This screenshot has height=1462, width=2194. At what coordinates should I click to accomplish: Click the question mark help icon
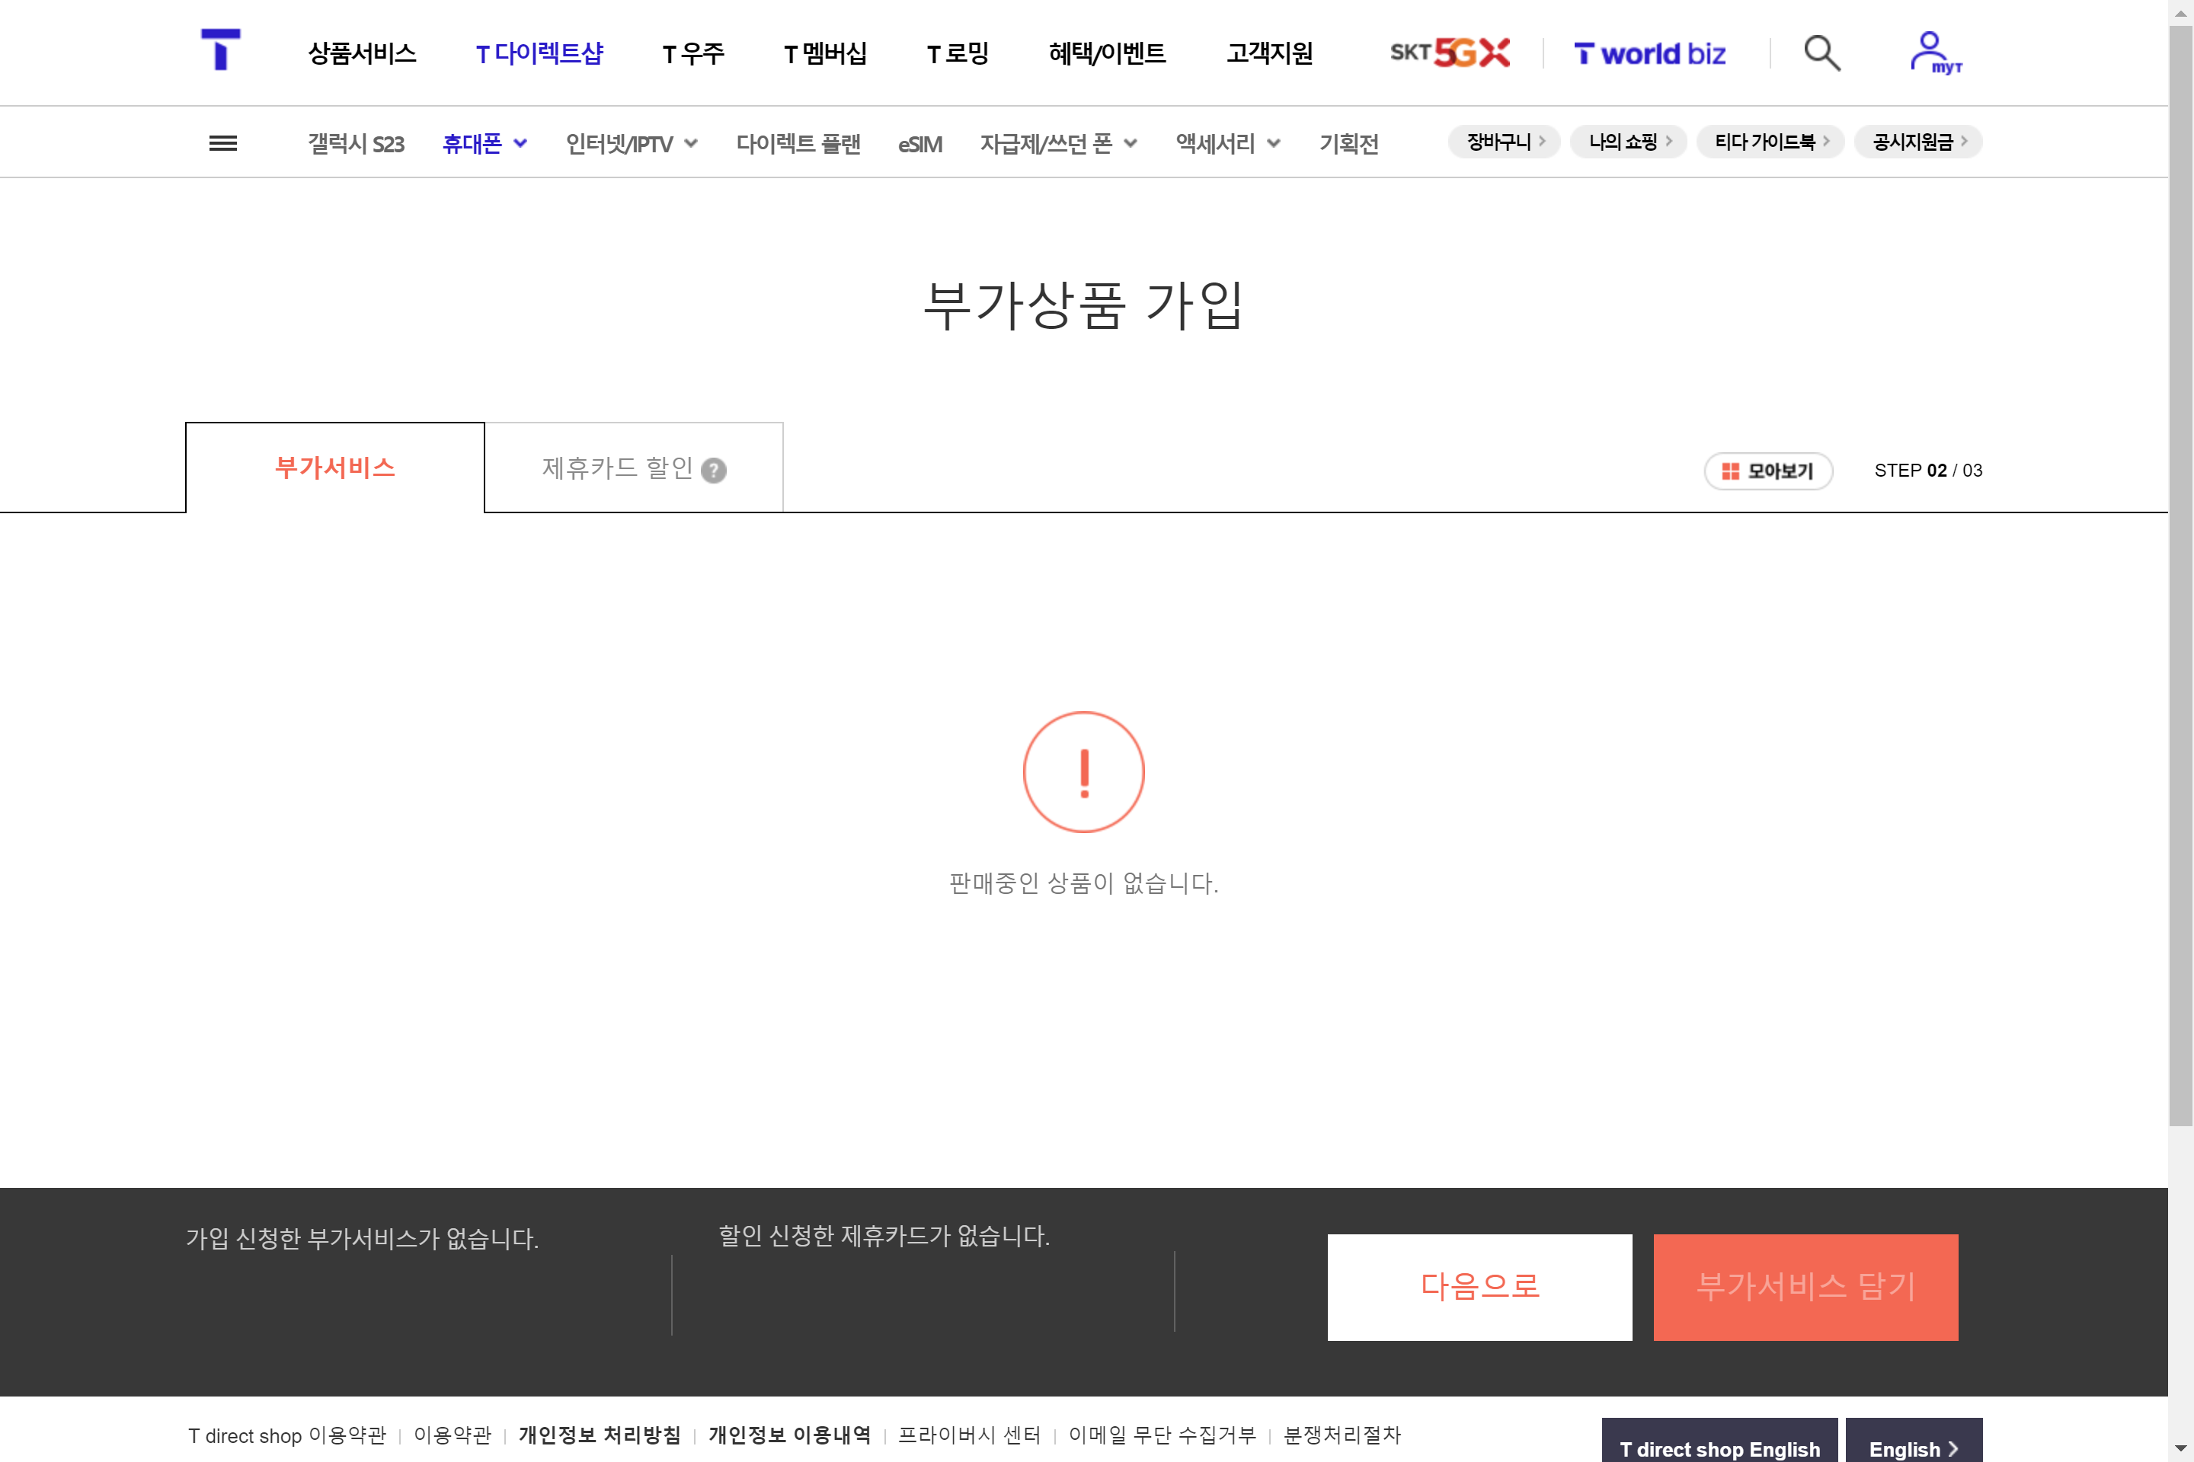click(714, 470)
